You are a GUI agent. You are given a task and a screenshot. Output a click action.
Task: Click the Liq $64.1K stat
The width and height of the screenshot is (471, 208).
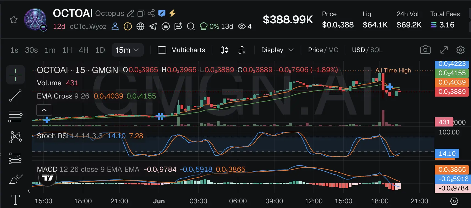click(x=375, y=20)
